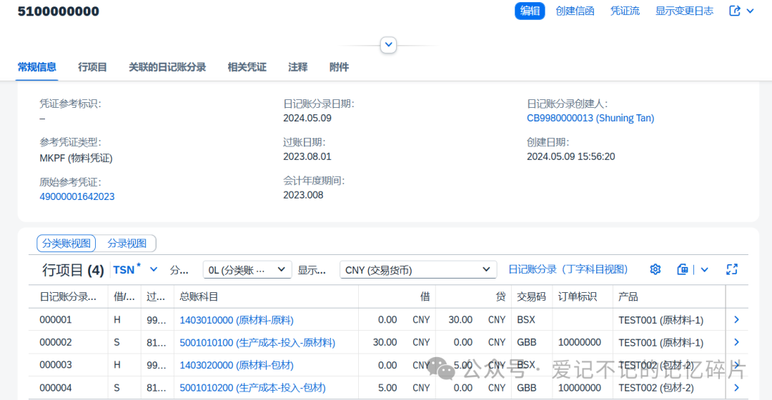Select the 注释 notes tab
Viewport: 772px width, 400px height.
(298, 67)
